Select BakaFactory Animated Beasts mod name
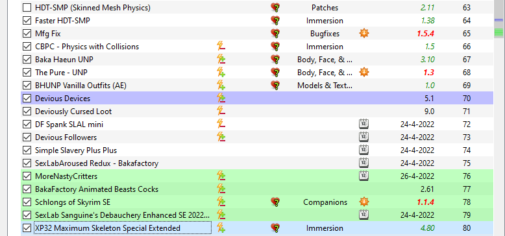This screenshot has height=236, width=505. [x=97, y=189]
